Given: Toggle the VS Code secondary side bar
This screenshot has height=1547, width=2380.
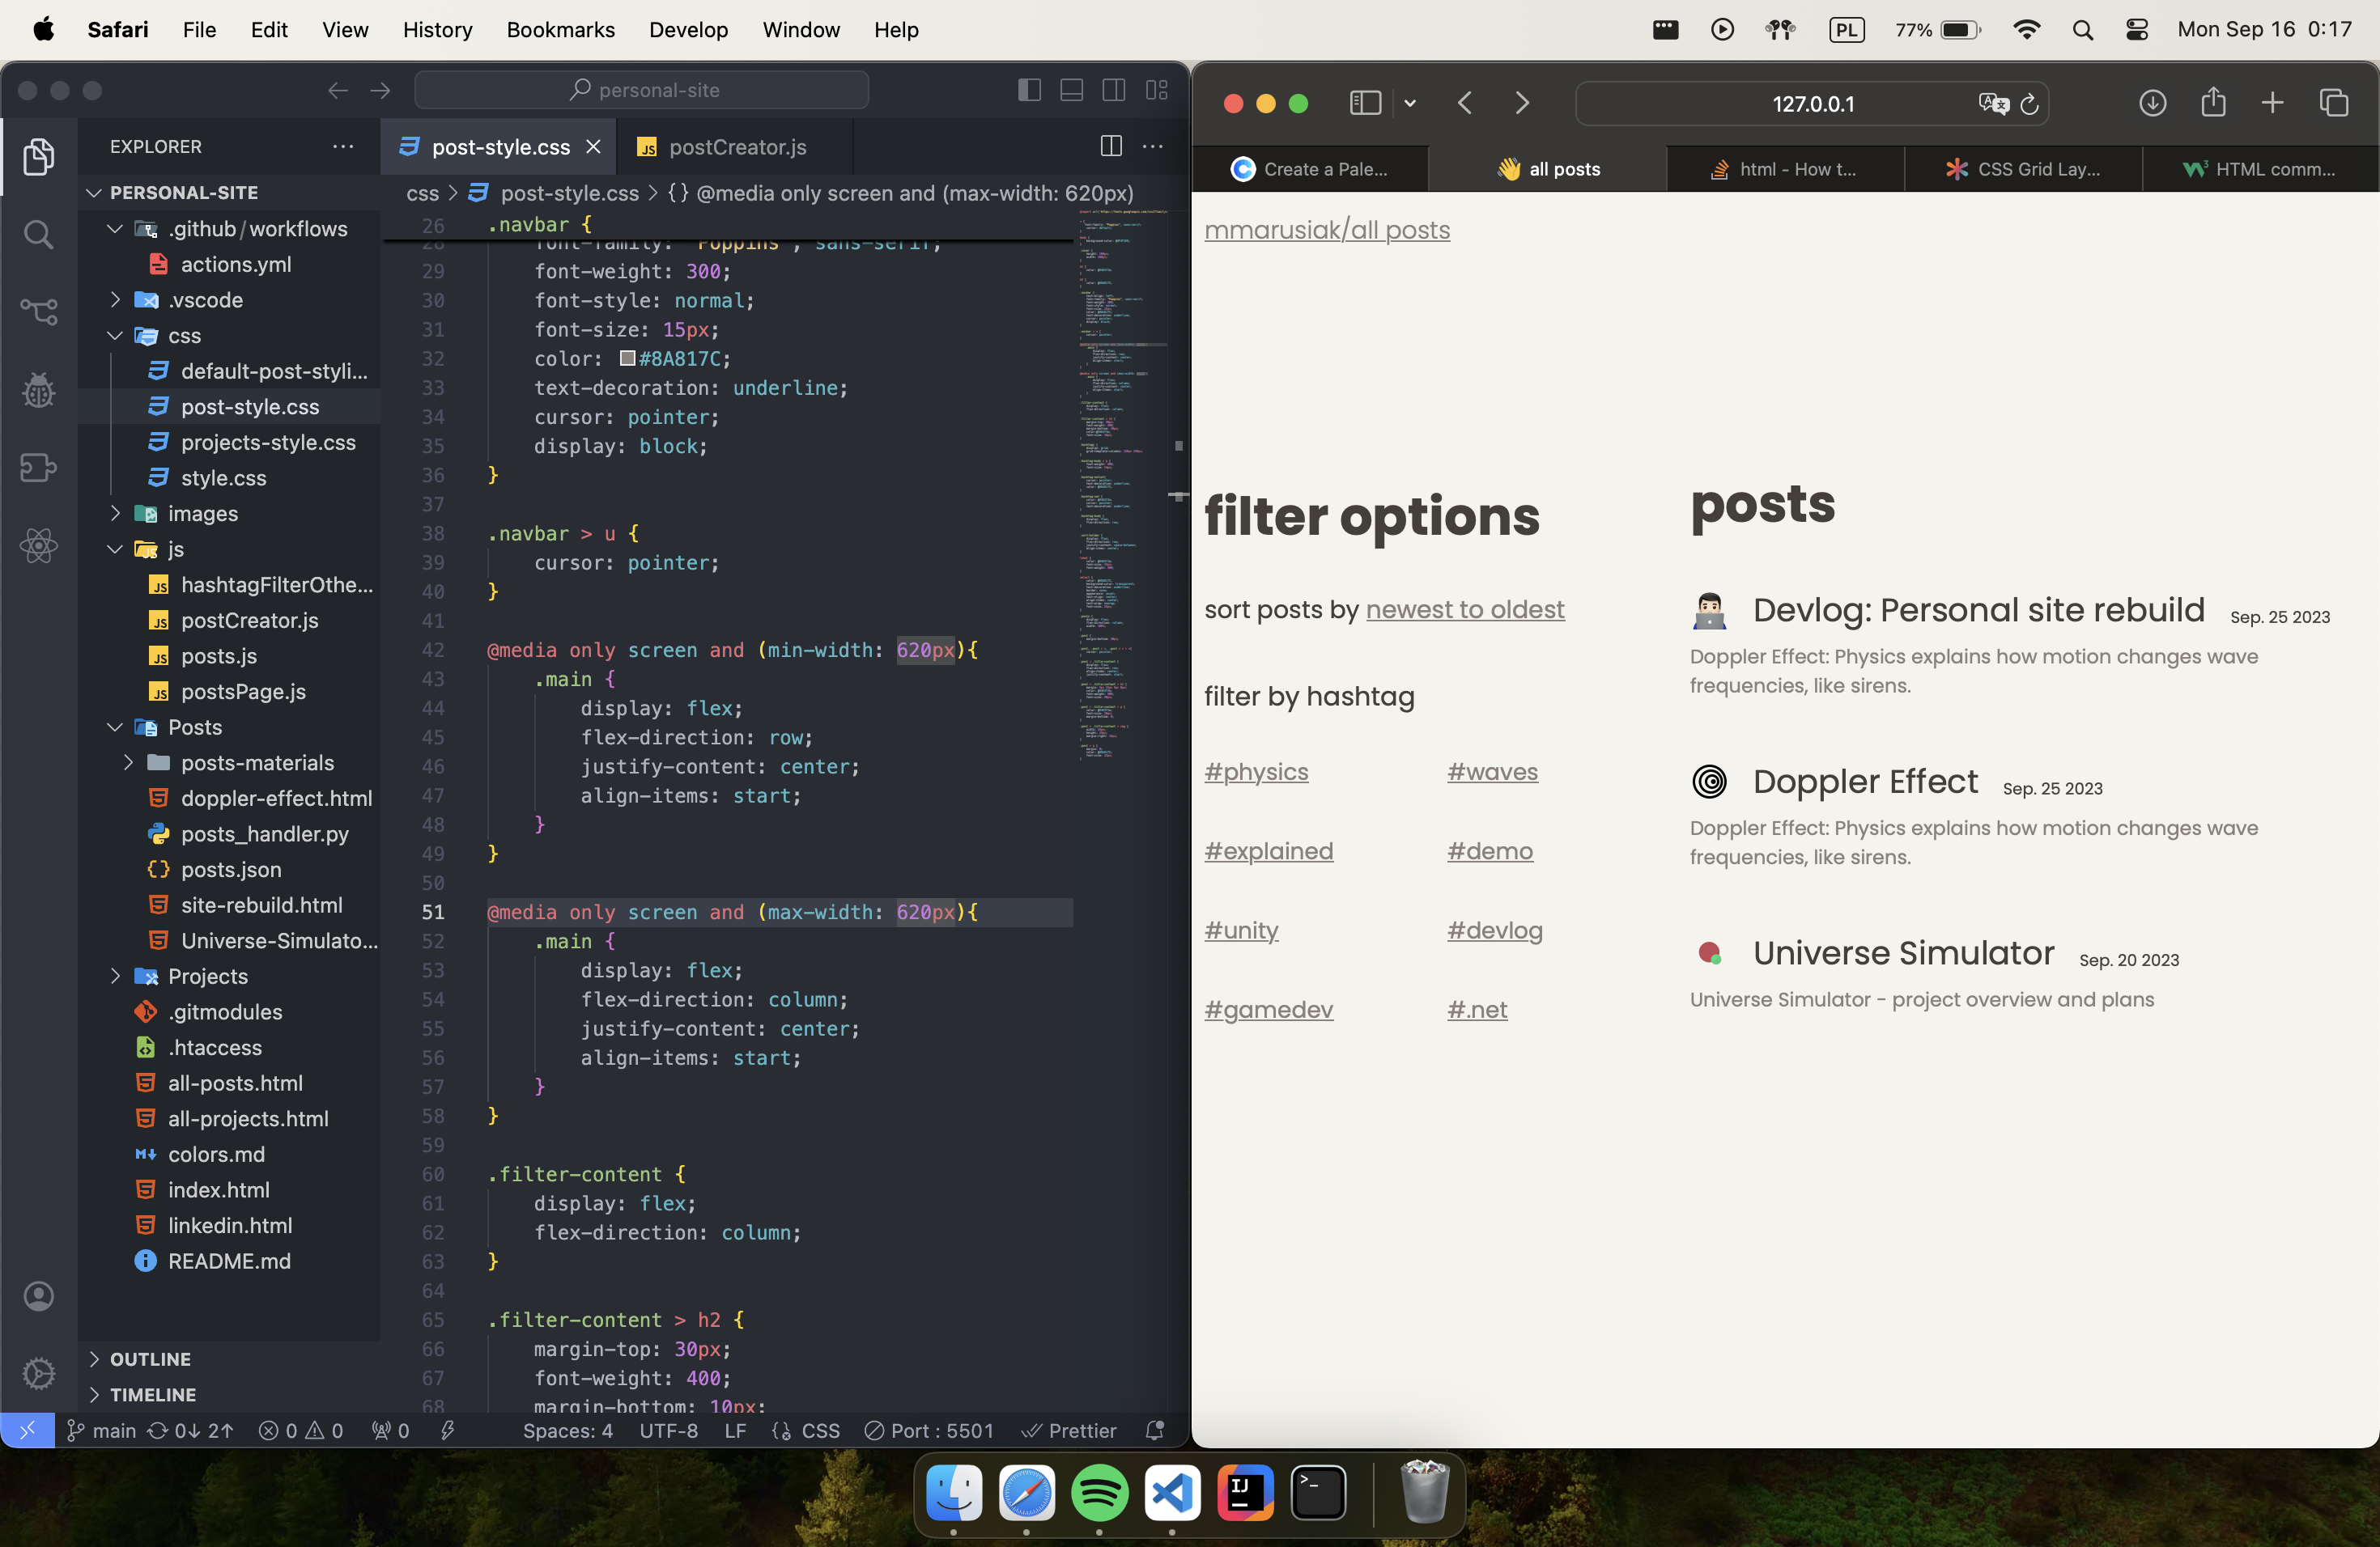Looking at the screenshot, I should click(1113, 90).
